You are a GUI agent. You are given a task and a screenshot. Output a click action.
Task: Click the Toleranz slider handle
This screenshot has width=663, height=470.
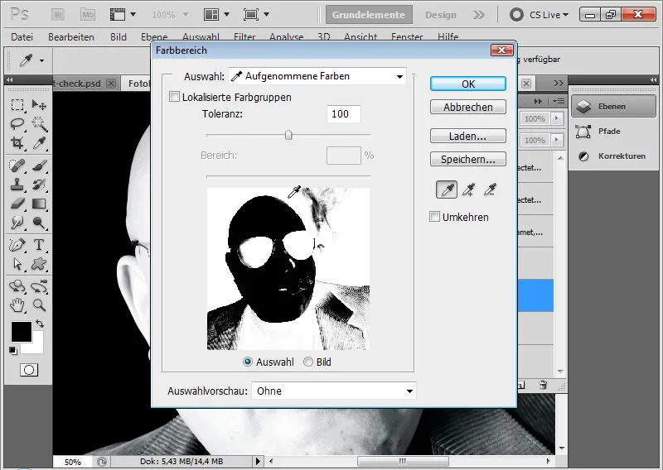[x=288, y=135]
